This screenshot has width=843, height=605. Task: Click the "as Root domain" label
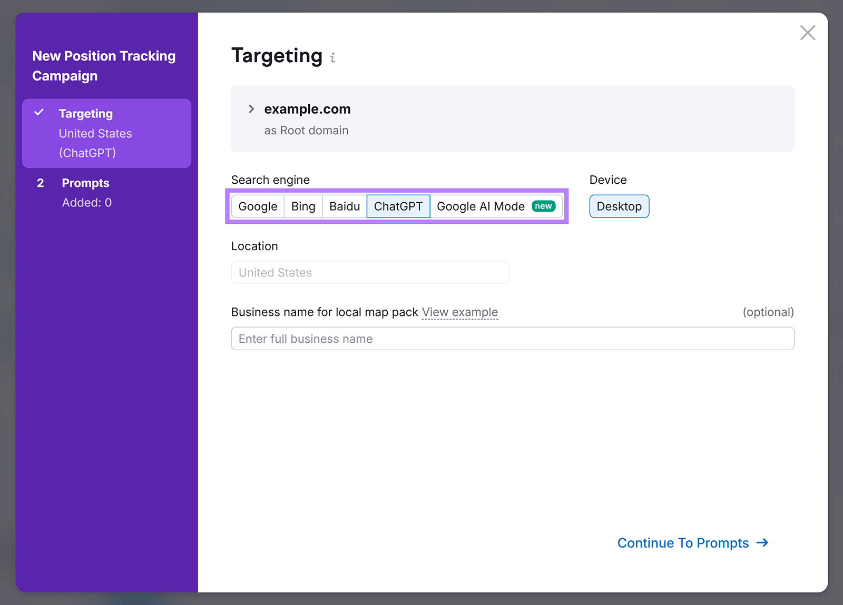click(306, 130)
